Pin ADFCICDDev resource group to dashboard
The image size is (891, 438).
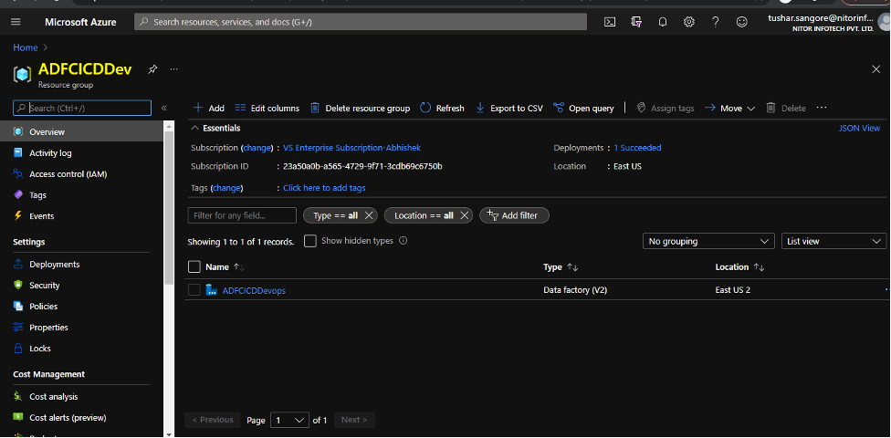[152, 69]
